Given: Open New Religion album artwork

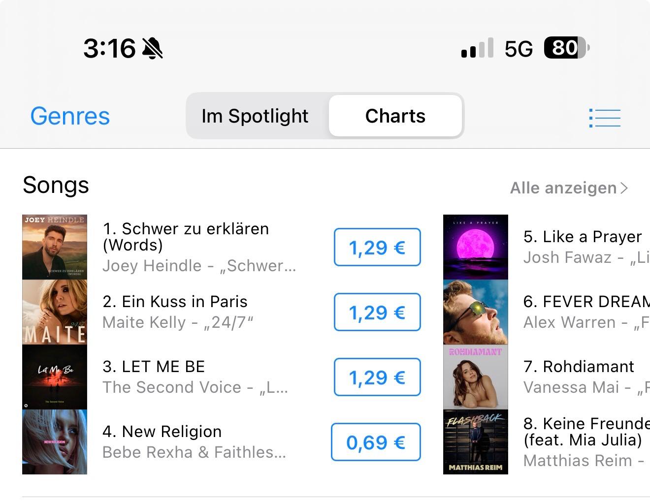Looking at the screenshot, I should tap(55, 442).
